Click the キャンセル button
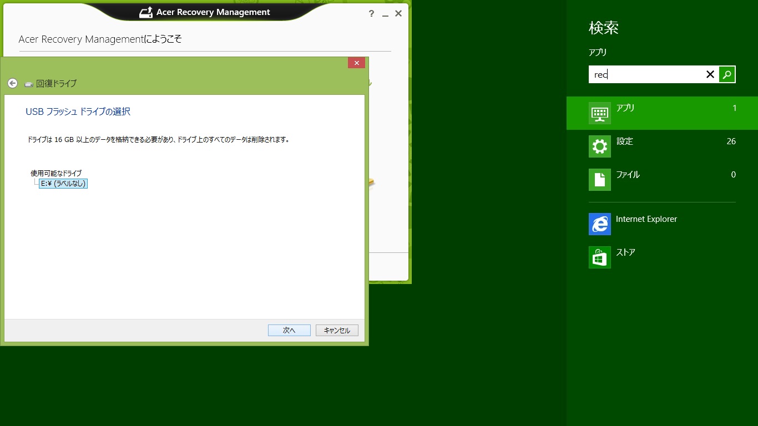 [337, 330]
